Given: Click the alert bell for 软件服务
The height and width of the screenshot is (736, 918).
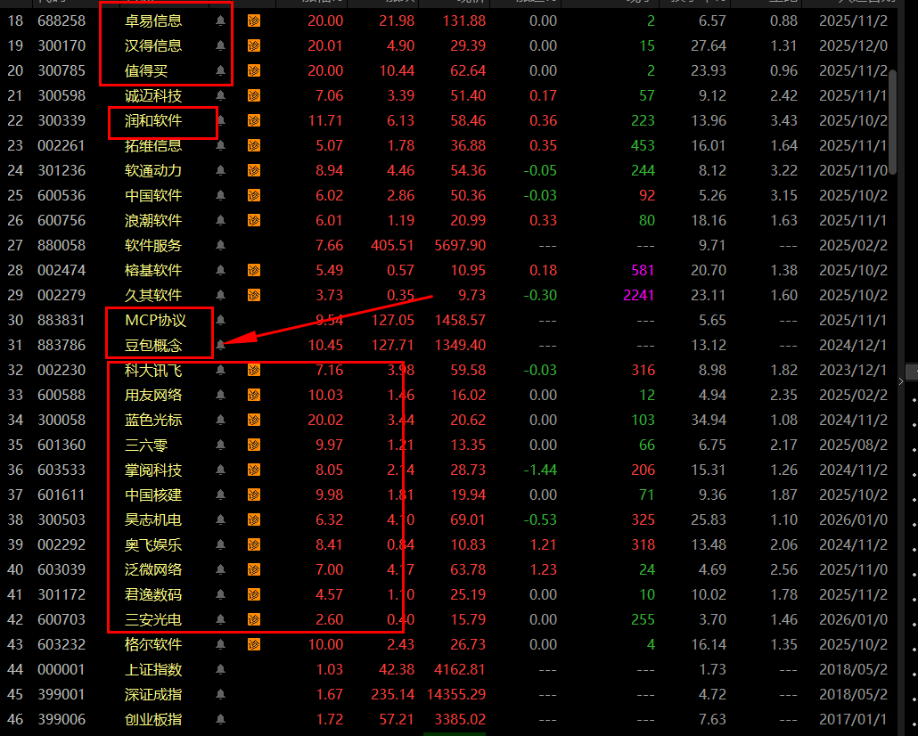Looking at the screenshot, I should tap(220, 245).
